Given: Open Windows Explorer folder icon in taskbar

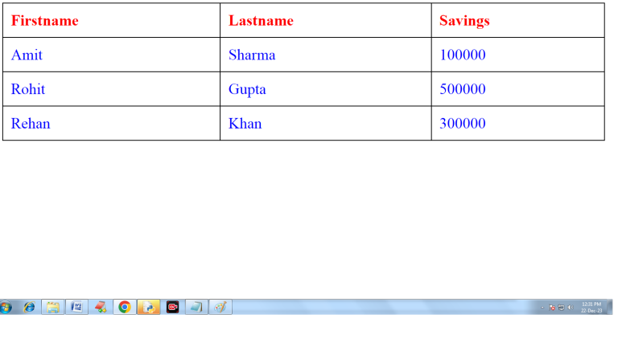Looking at the screenshot, I should [53, 308].
